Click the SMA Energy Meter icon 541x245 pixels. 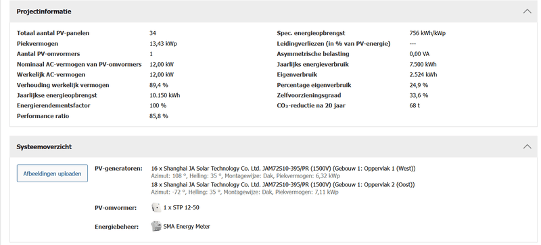pos(156,226)
